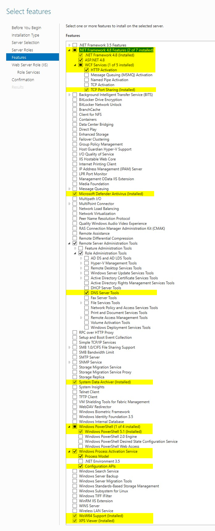Enable Fax Server Tools checkbox
Viewport: 215px width, 531px height.
(87, 298)
